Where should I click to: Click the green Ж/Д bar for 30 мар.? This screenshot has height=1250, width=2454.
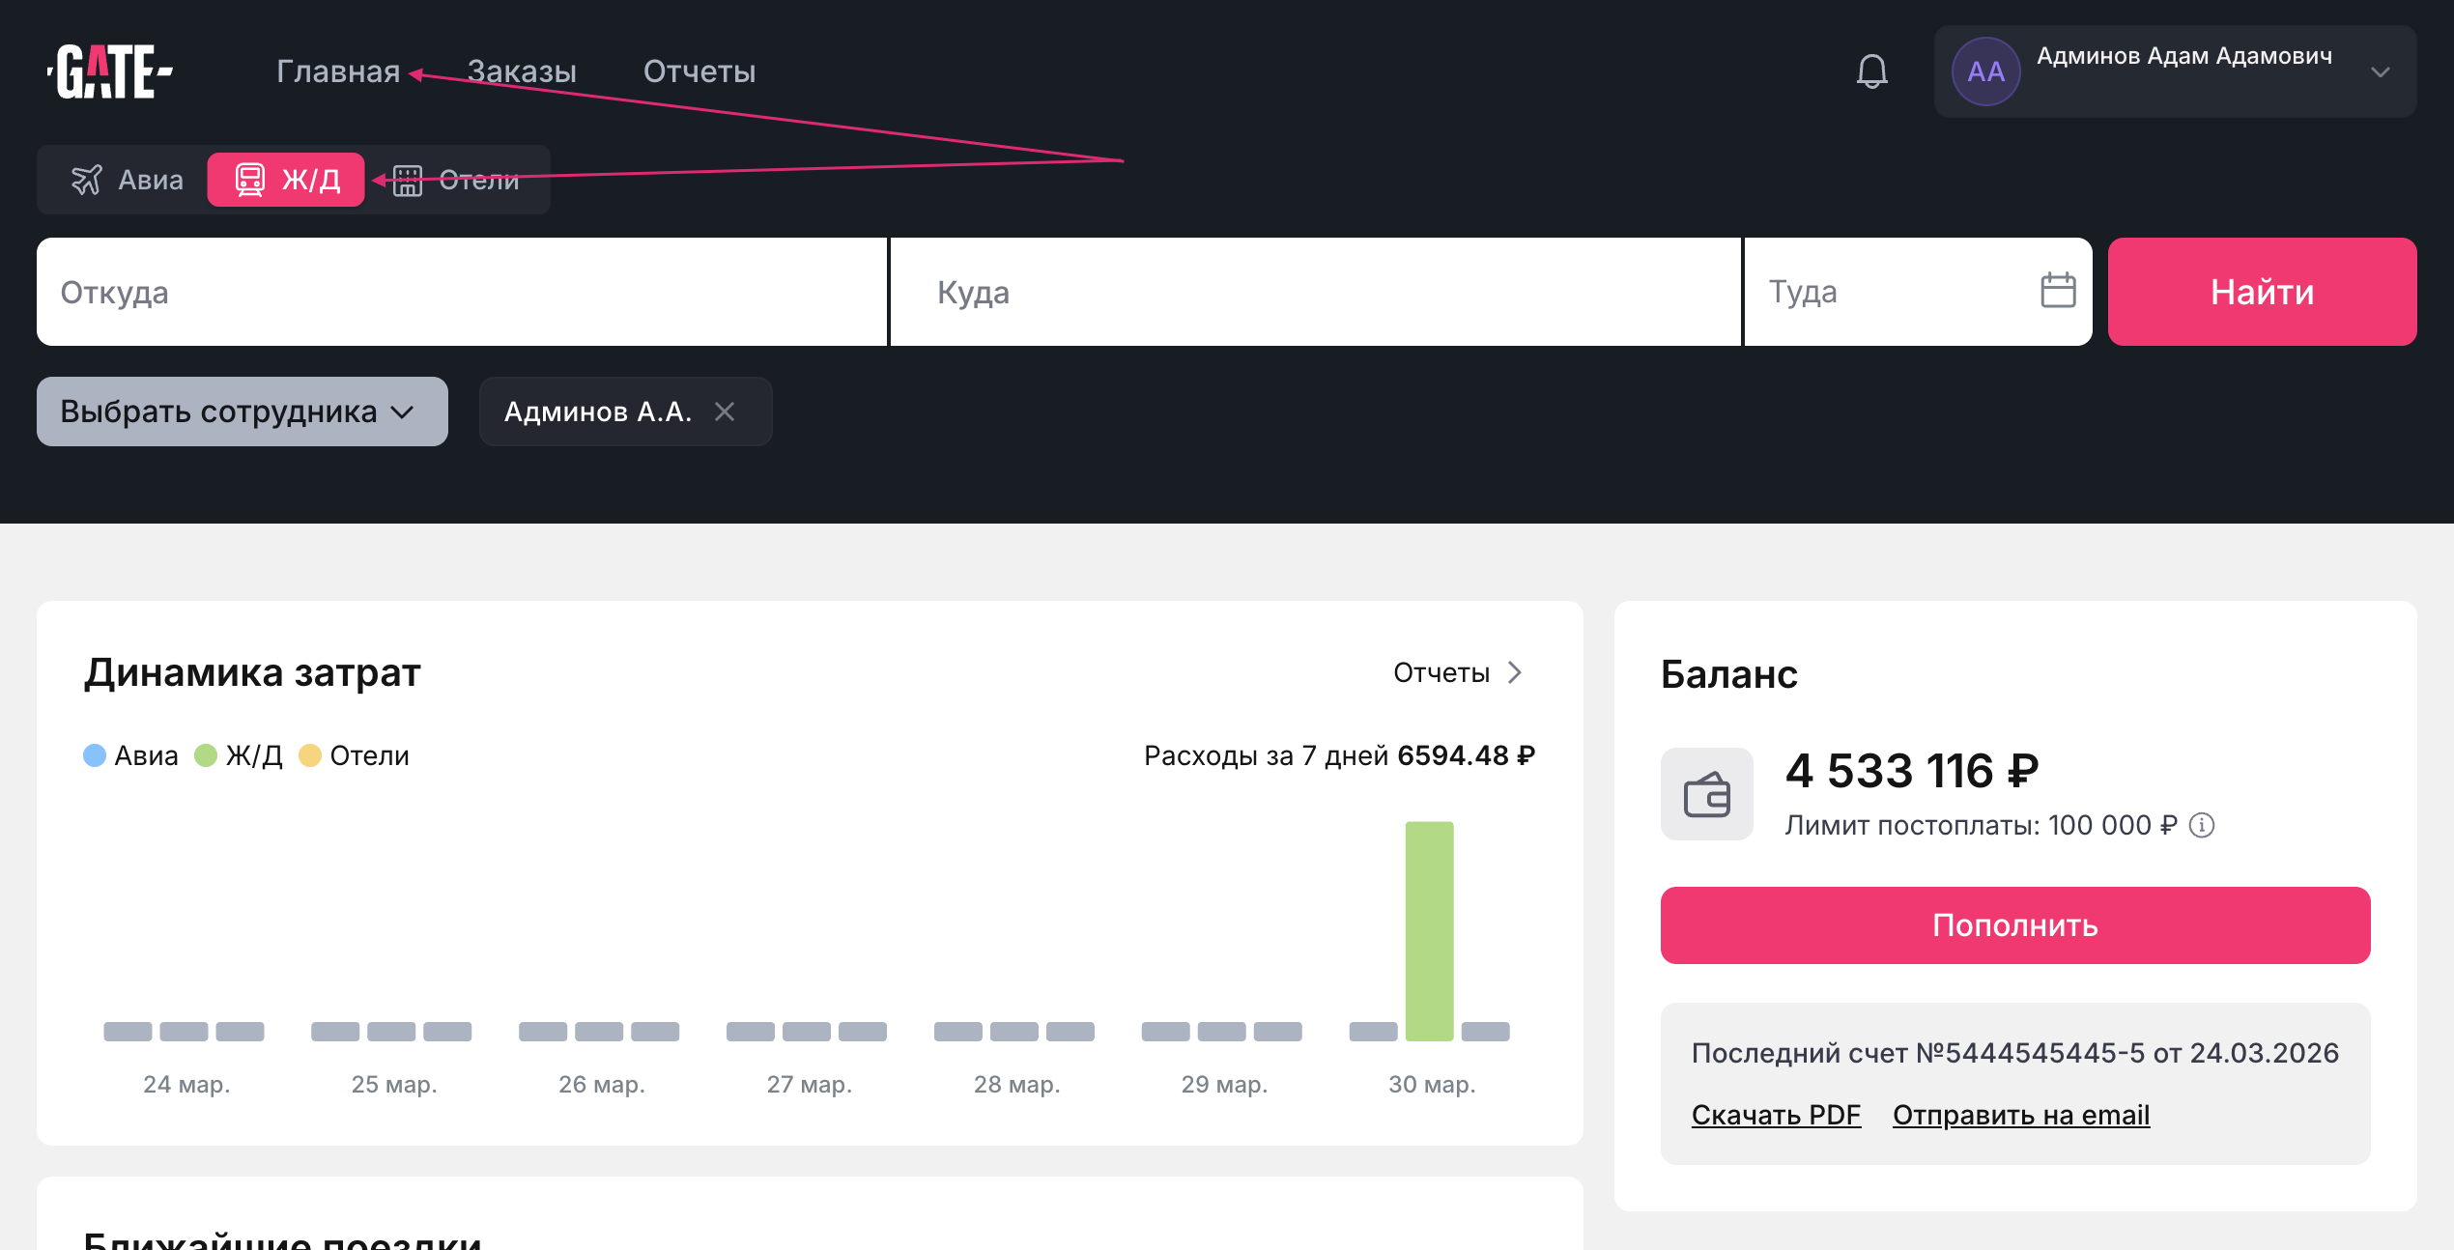pos(1429,930)
